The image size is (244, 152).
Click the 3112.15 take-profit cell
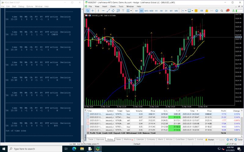click(x=174, y=117)
